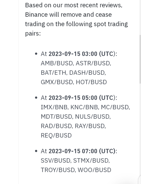The height and width of the screenshot is (184, 141).
Task: Click the bold 2023-09-15 05:00 (UTC) timestamp
Action: tap(82, 98)
